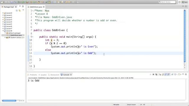Click 'Writable' in the status bar
This screenshot has width=189, height=106.
click(x=116, y=105)
